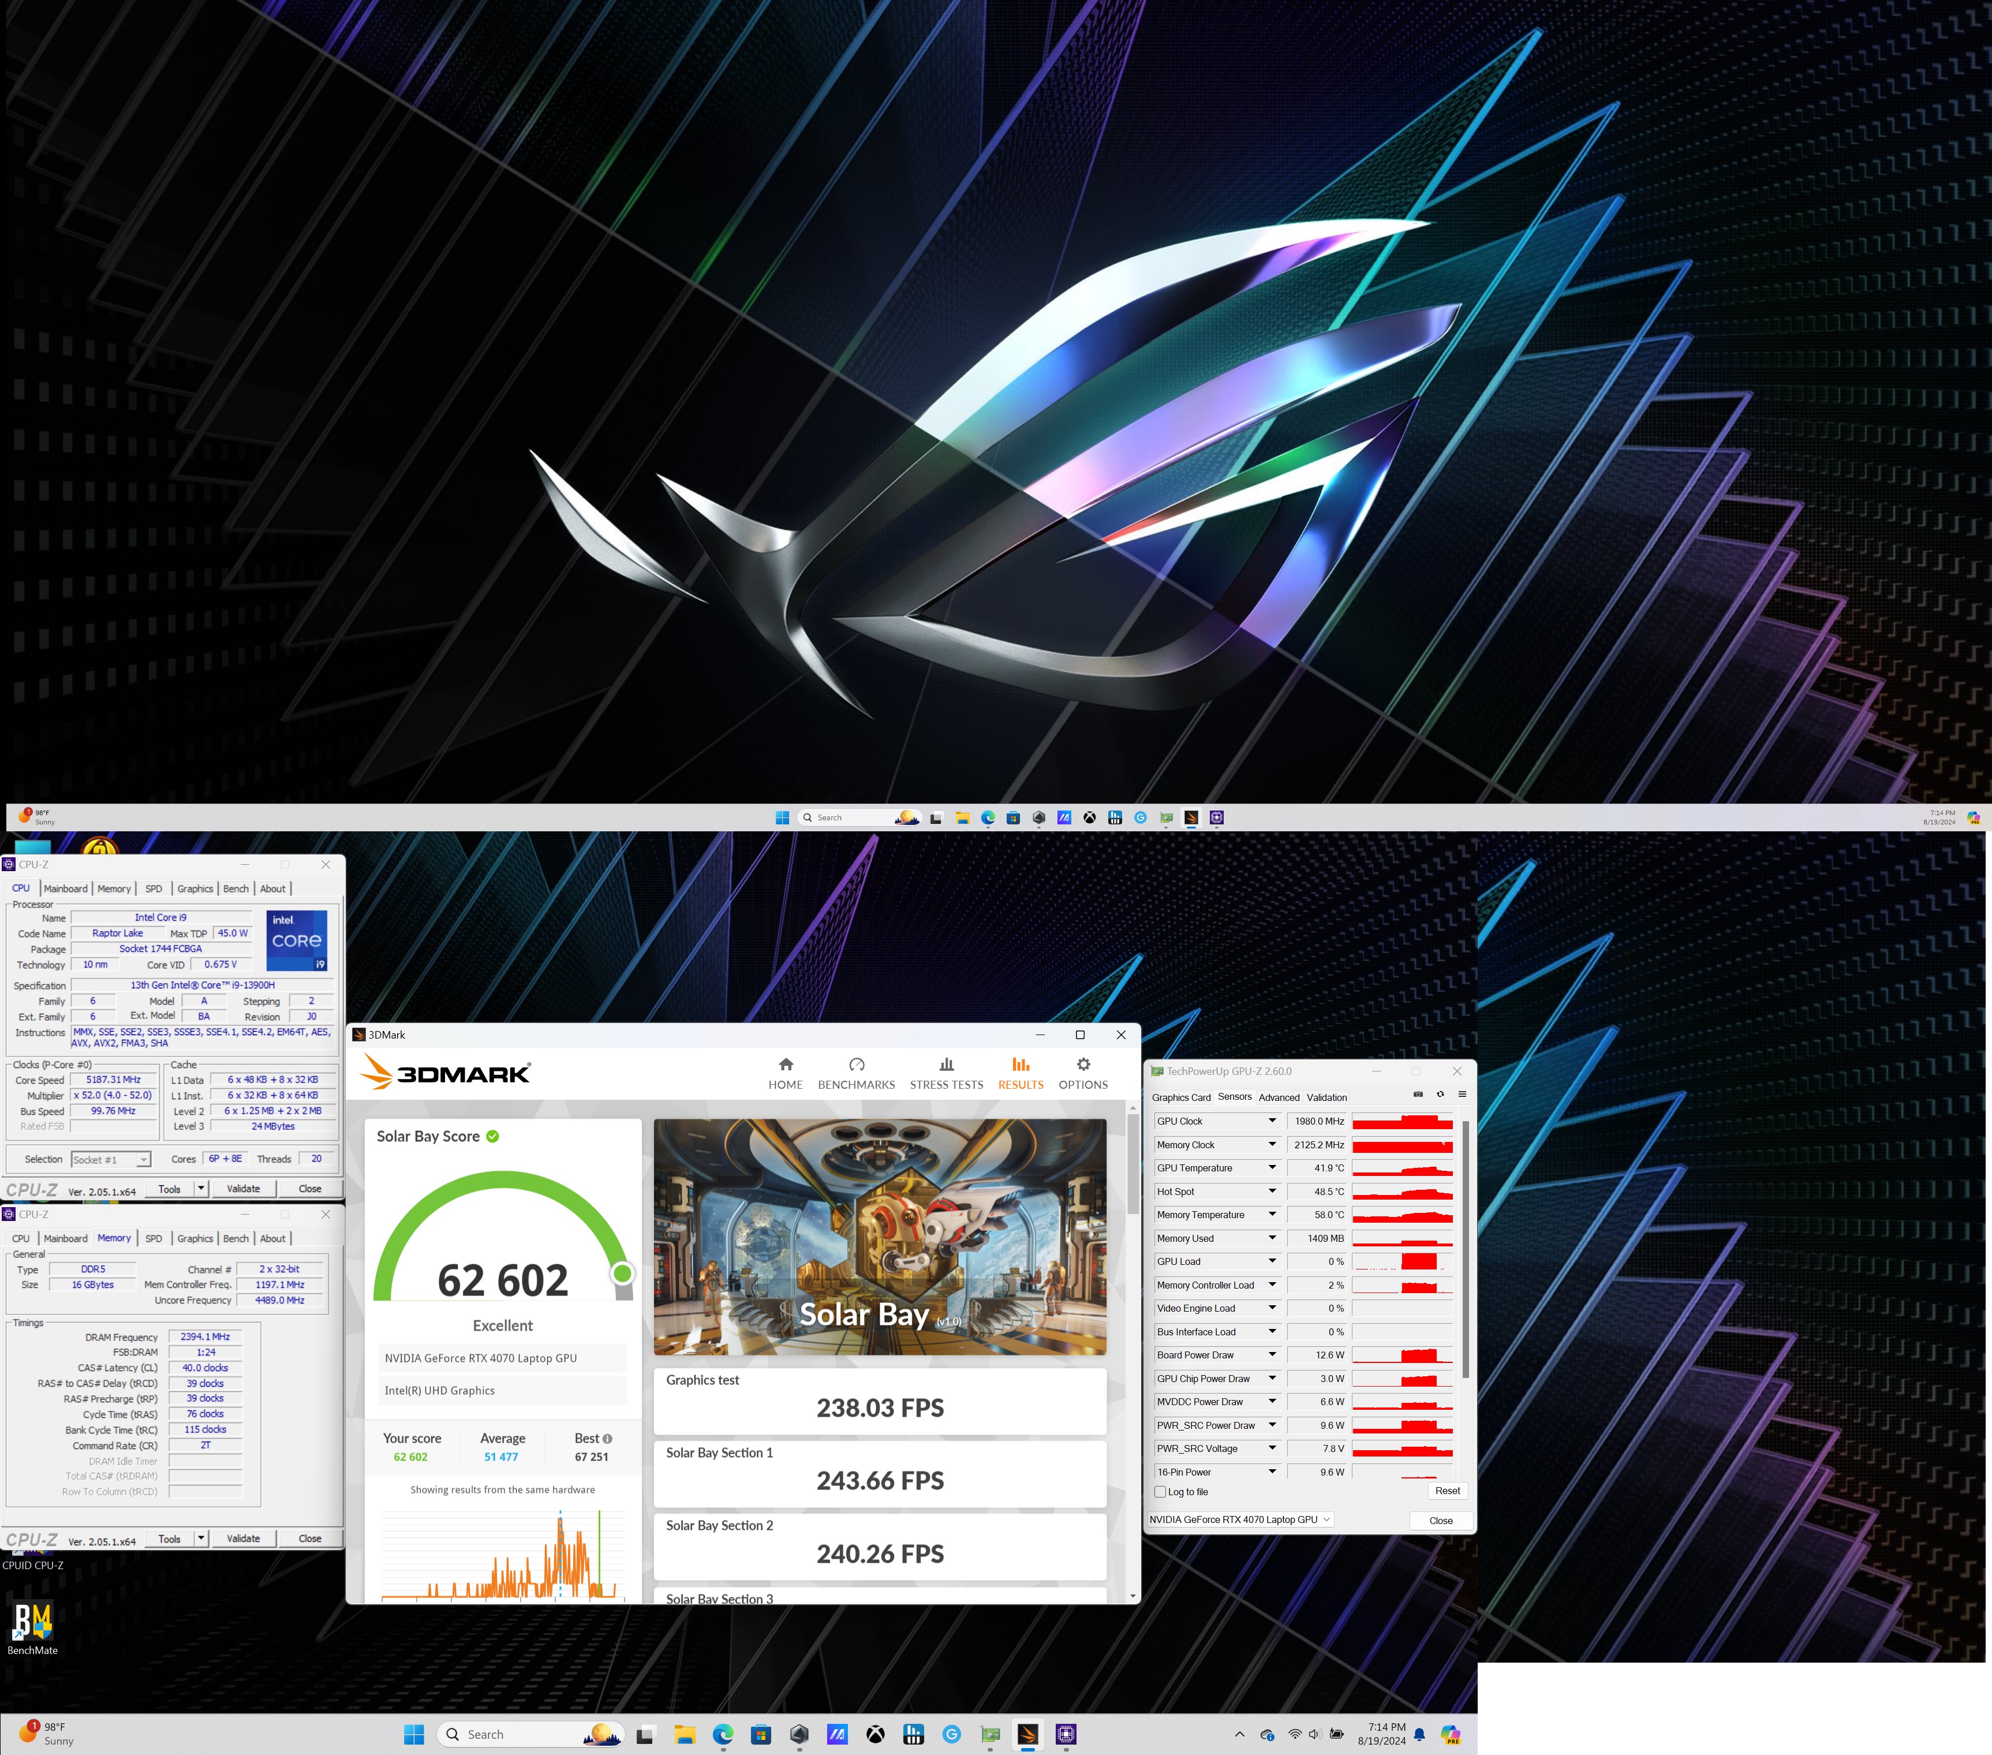Click the Close button at GPU-Z bottom
This screenshot has width=1992, height=1755.
tap(1440, 1520)
